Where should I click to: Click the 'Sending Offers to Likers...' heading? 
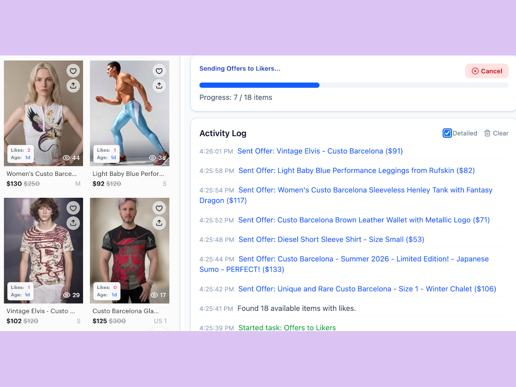click(x=240, y=68)
